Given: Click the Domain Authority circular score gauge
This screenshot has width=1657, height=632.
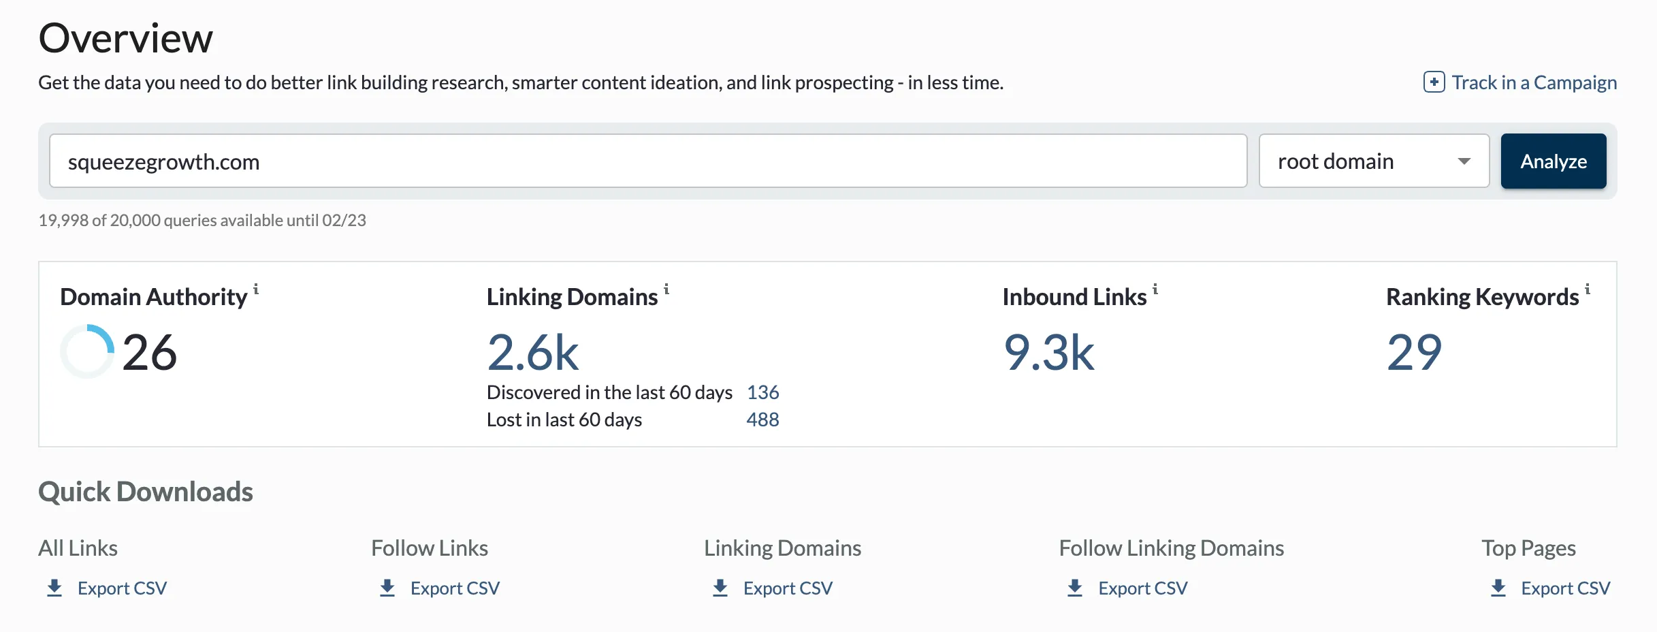Looking at the screenshot, I should (87, 351).
